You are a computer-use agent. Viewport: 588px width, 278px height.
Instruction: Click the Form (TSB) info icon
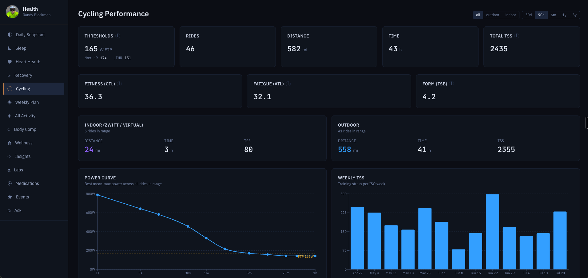click(451, 84)
